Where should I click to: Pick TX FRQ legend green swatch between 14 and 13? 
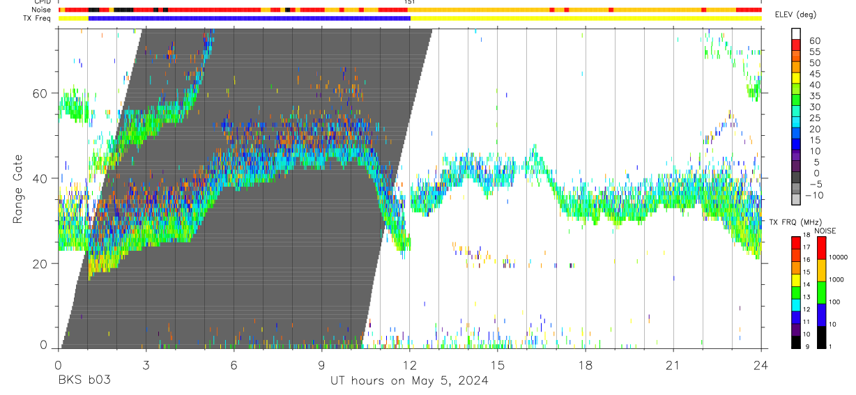coord(796,293)
